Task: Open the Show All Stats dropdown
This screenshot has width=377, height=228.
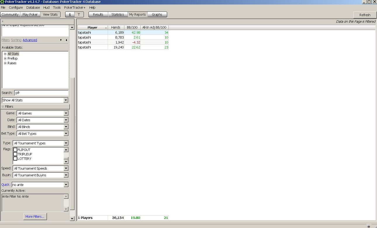Action: click(x=66, y=100)
